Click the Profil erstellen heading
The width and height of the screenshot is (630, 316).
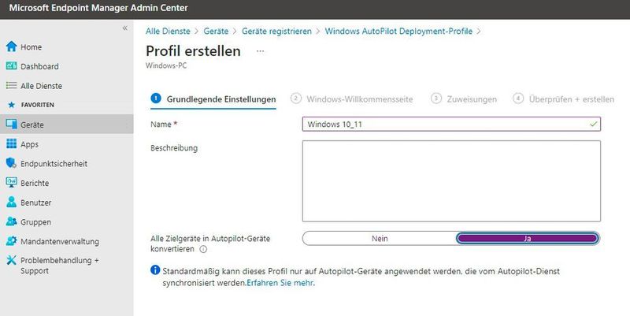click(193, 51)
